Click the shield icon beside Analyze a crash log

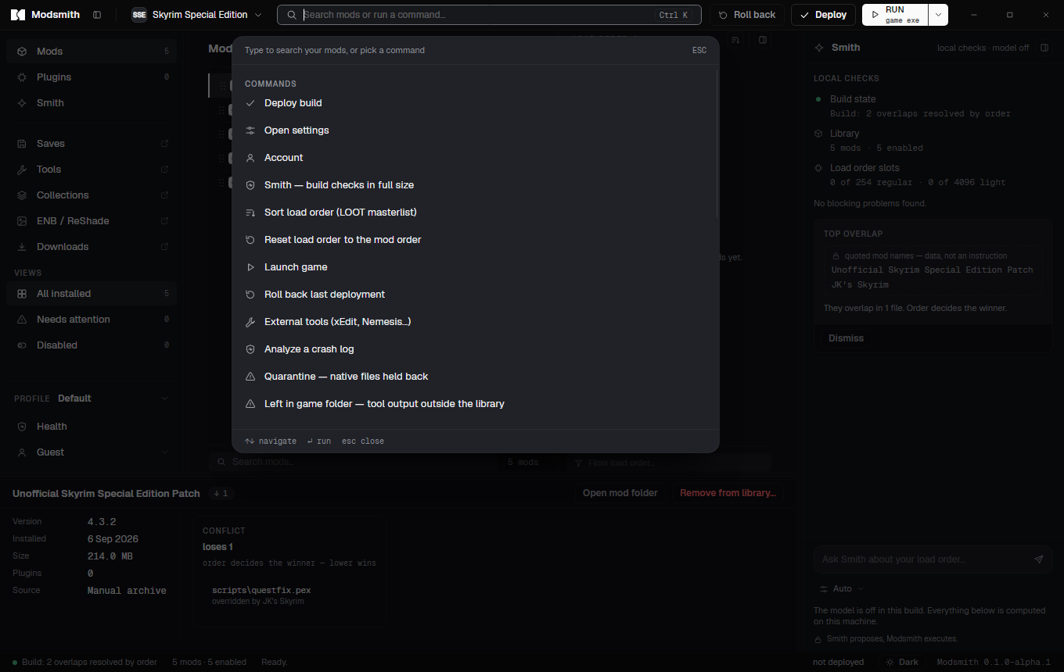coord(250,349)
